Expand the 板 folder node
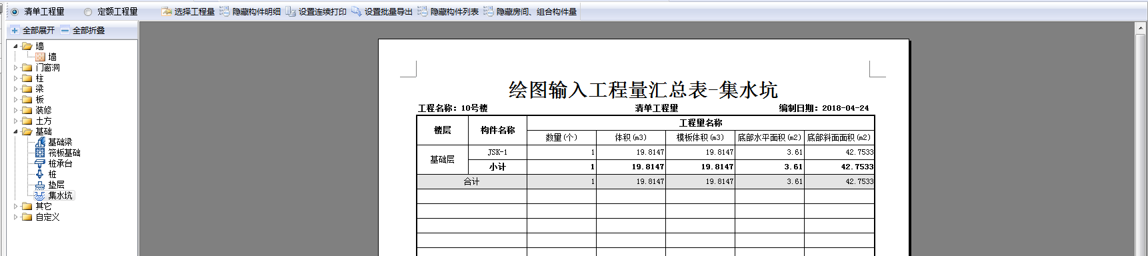Image resolution: width=1148 pixels, height=256 pixels. (16, 99)
